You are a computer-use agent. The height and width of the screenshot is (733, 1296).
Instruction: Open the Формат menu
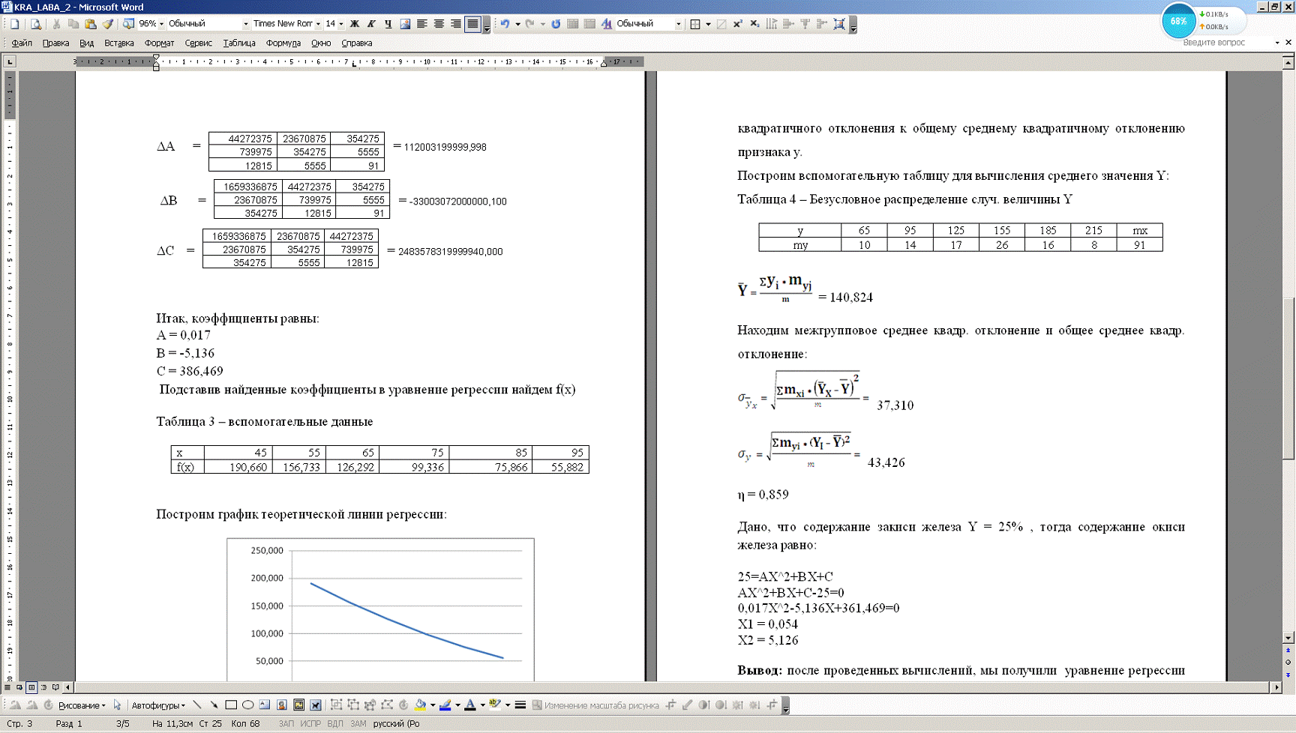click(x=159, y=43)
